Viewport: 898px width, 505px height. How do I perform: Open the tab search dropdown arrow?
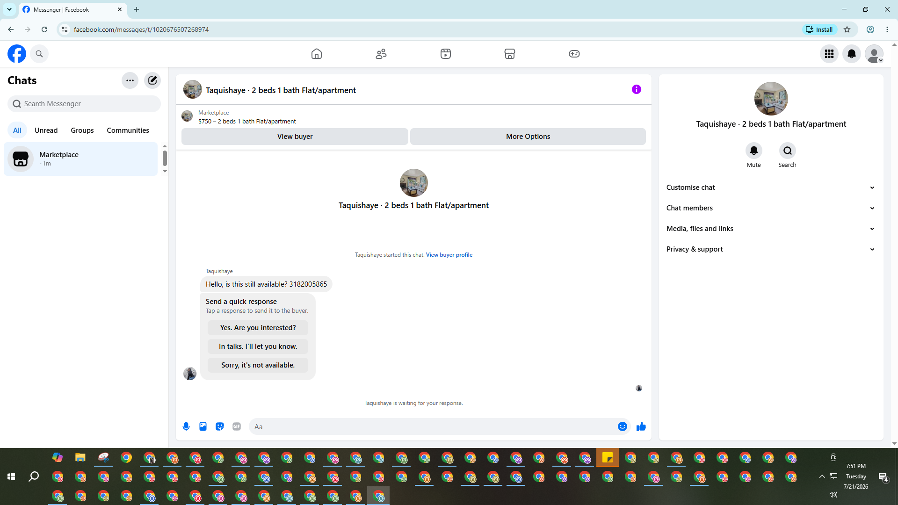[x=9, y=9]
